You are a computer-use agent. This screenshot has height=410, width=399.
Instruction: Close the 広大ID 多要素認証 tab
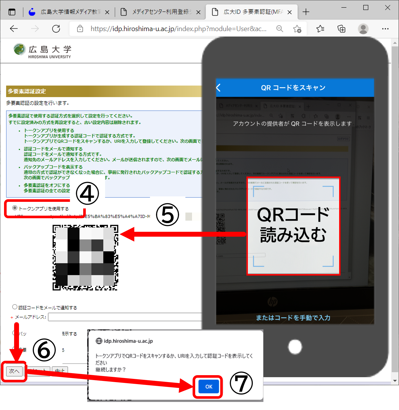[x=290, y=12]
